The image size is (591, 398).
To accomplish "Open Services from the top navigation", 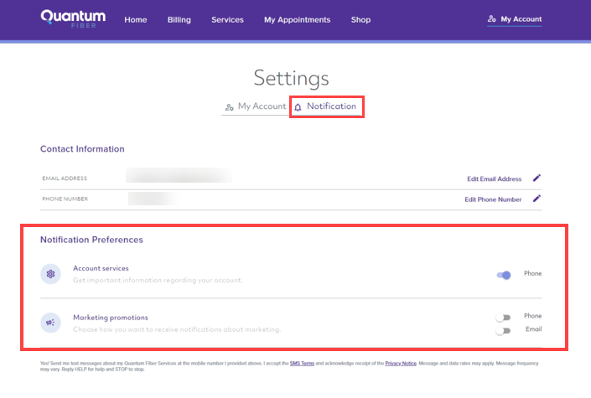I will click(227, 19).
